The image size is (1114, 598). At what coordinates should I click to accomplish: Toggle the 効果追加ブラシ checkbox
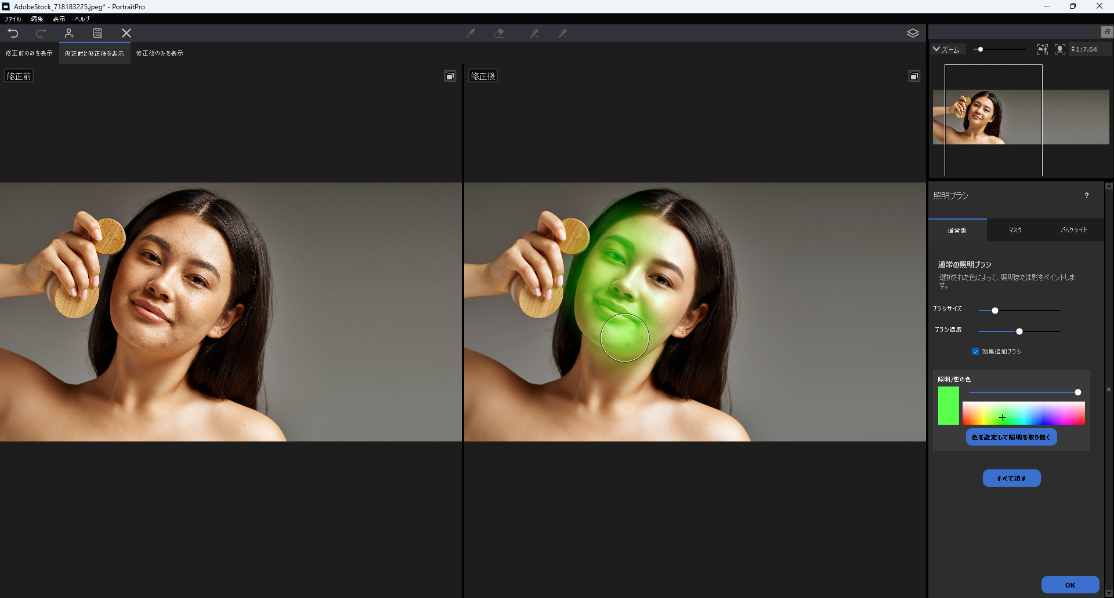tap(975, 352)
